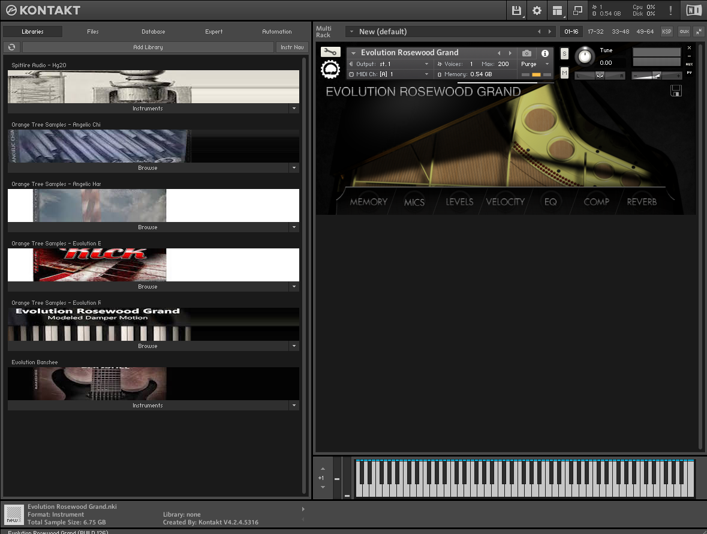Screen dimensions: 707x534
Task: Open the workspace layout icon menu
Action: pyautogui.click(x=557, y=10)
